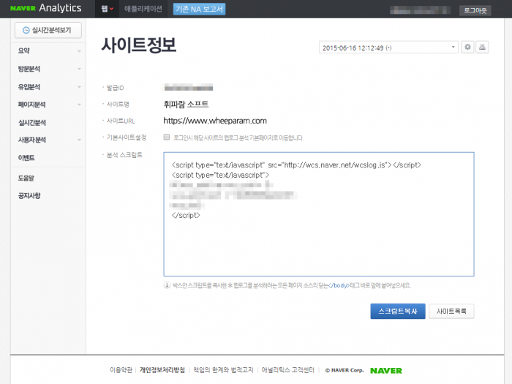512x384 pixels.
Task: Click the green NAVER footer logo
Action: pos(386,371)
